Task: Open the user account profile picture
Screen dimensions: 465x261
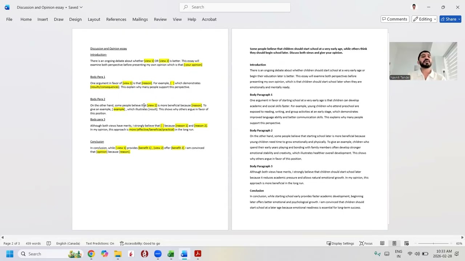Action: pyautogui.click(x=414, y=7)
